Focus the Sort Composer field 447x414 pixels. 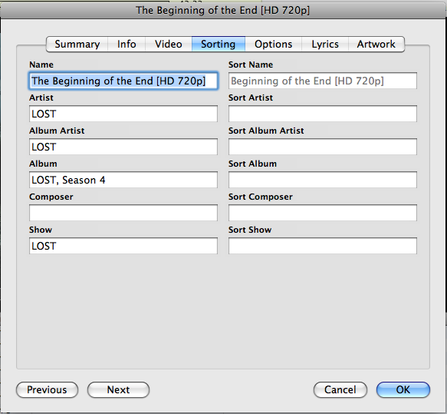pos(323,213)
